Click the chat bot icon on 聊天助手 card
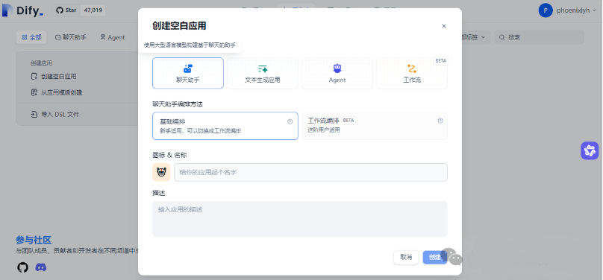The width and height of the screenshot is (603, 280). (x=187, y=69)
